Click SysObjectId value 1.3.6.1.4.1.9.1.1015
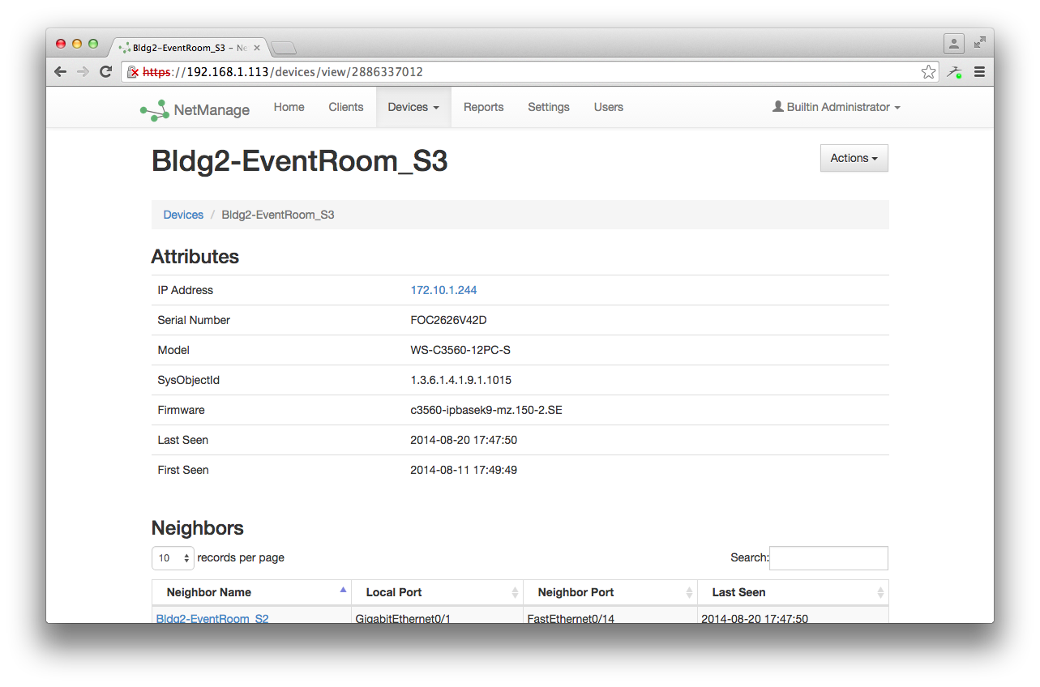The width and height of the screenshot is (1040, 687). 460,380
